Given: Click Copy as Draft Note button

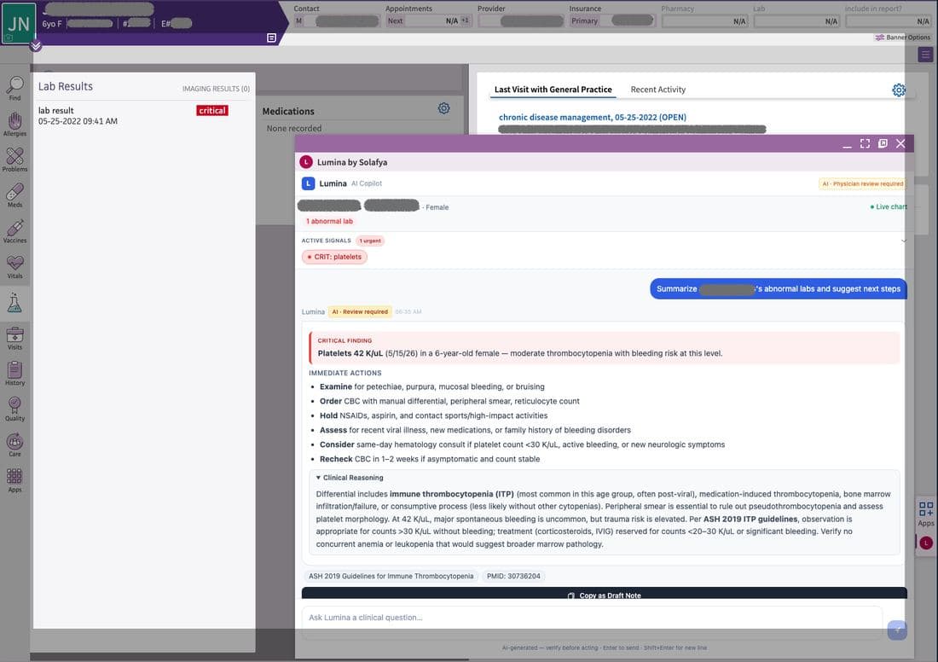Looking at the screenshot, I should point(605,593).
